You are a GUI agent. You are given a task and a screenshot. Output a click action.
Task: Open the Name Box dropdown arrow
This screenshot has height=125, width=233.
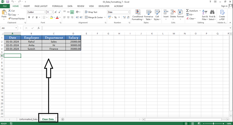pyautogui.click(x=16, y=28)
